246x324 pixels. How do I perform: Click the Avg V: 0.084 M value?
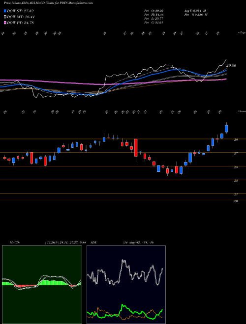(x=195, y=10)
